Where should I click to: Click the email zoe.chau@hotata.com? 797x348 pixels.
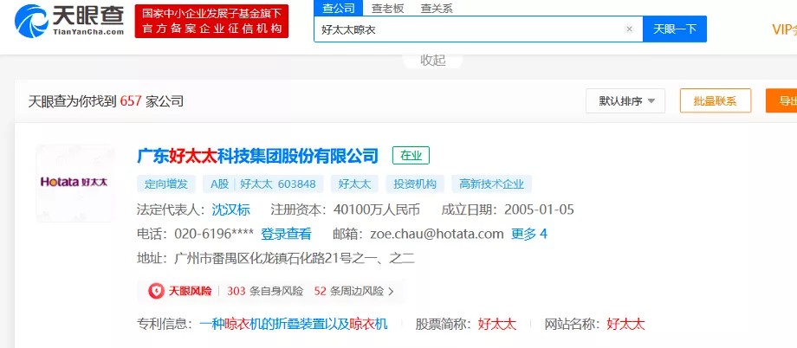tap(437, 235)
